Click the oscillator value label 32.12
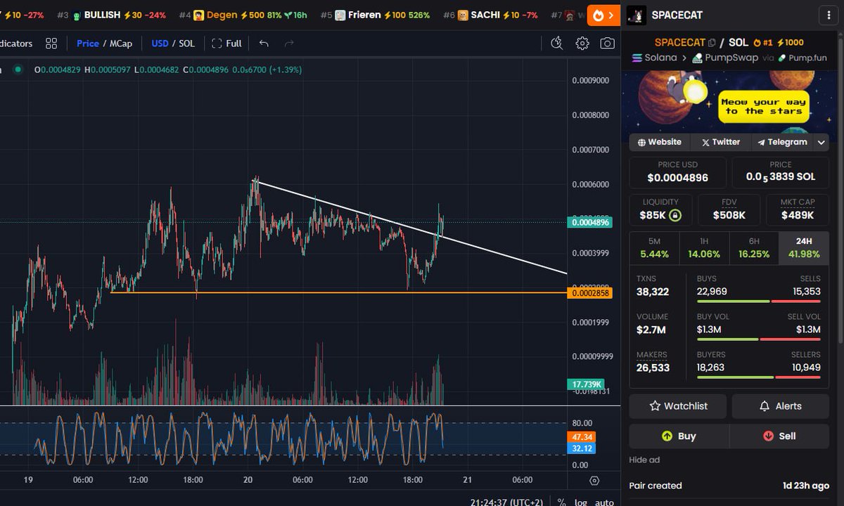This screenshot has width=844, height=506. [x=582, y=448]
